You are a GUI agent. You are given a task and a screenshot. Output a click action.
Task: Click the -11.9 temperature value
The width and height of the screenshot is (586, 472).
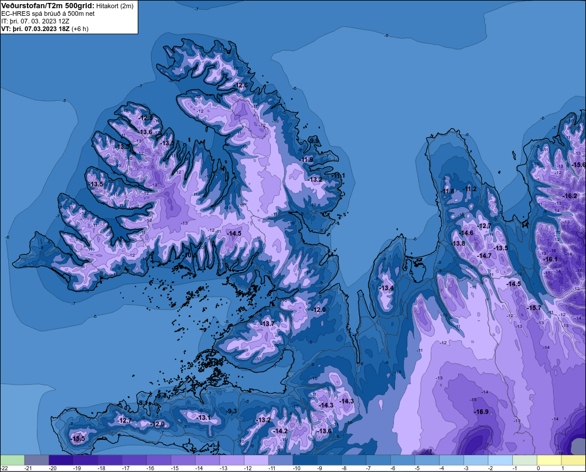click(306, 159)
